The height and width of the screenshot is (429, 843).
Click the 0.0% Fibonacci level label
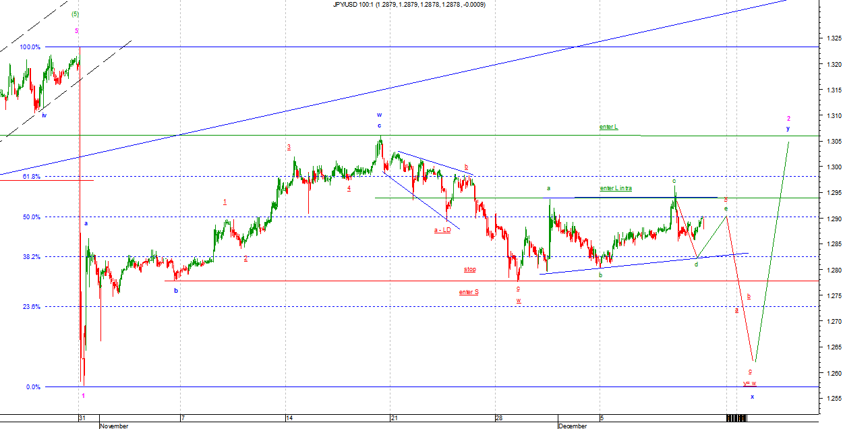[x=33, y=387]
